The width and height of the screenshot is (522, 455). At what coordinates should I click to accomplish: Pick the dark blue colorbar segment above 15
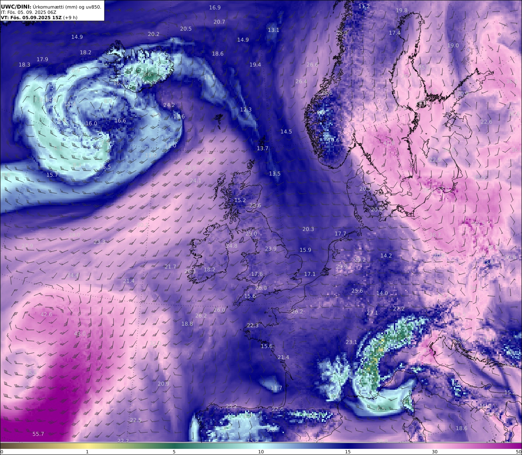pyautogui.click(x=348, y=445)
